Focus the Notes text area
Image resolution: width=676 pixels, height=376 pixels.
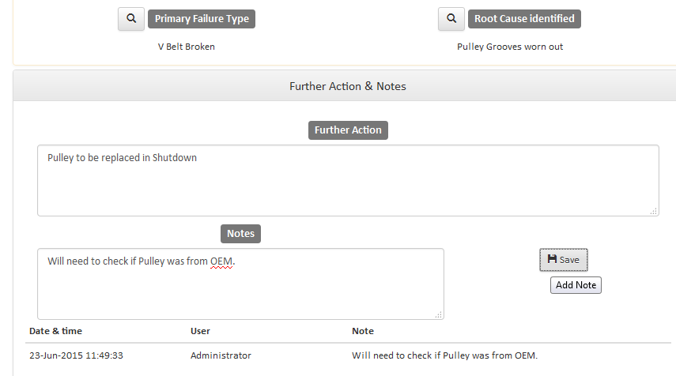coord(240,284)
